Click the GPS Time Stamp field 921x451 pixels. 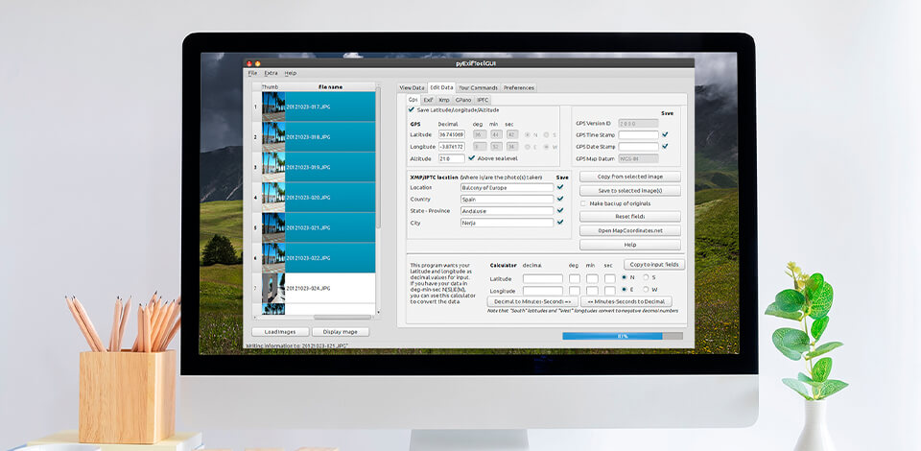click(x=639, y=134)
